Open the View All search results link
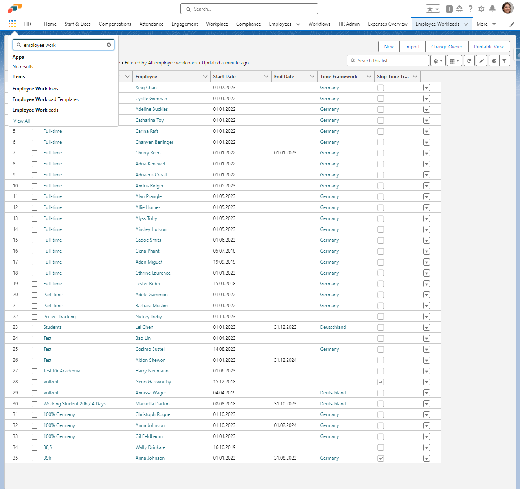The image size is (520, 489). [21, 121]
